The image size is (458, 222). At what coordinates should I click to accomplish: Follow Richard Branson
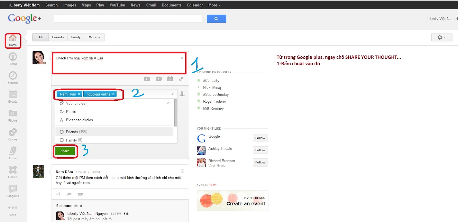click(260, 162)
